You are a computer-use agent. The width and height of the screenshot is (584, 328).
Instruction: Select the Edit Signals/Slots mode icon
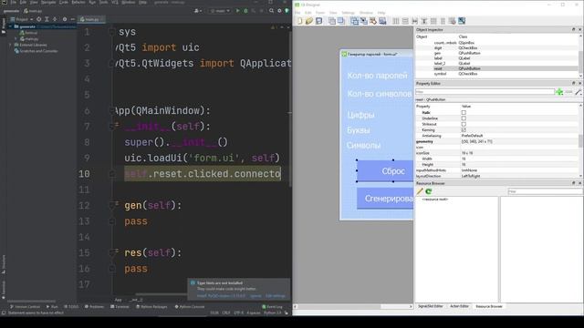[x=364, y=21]
